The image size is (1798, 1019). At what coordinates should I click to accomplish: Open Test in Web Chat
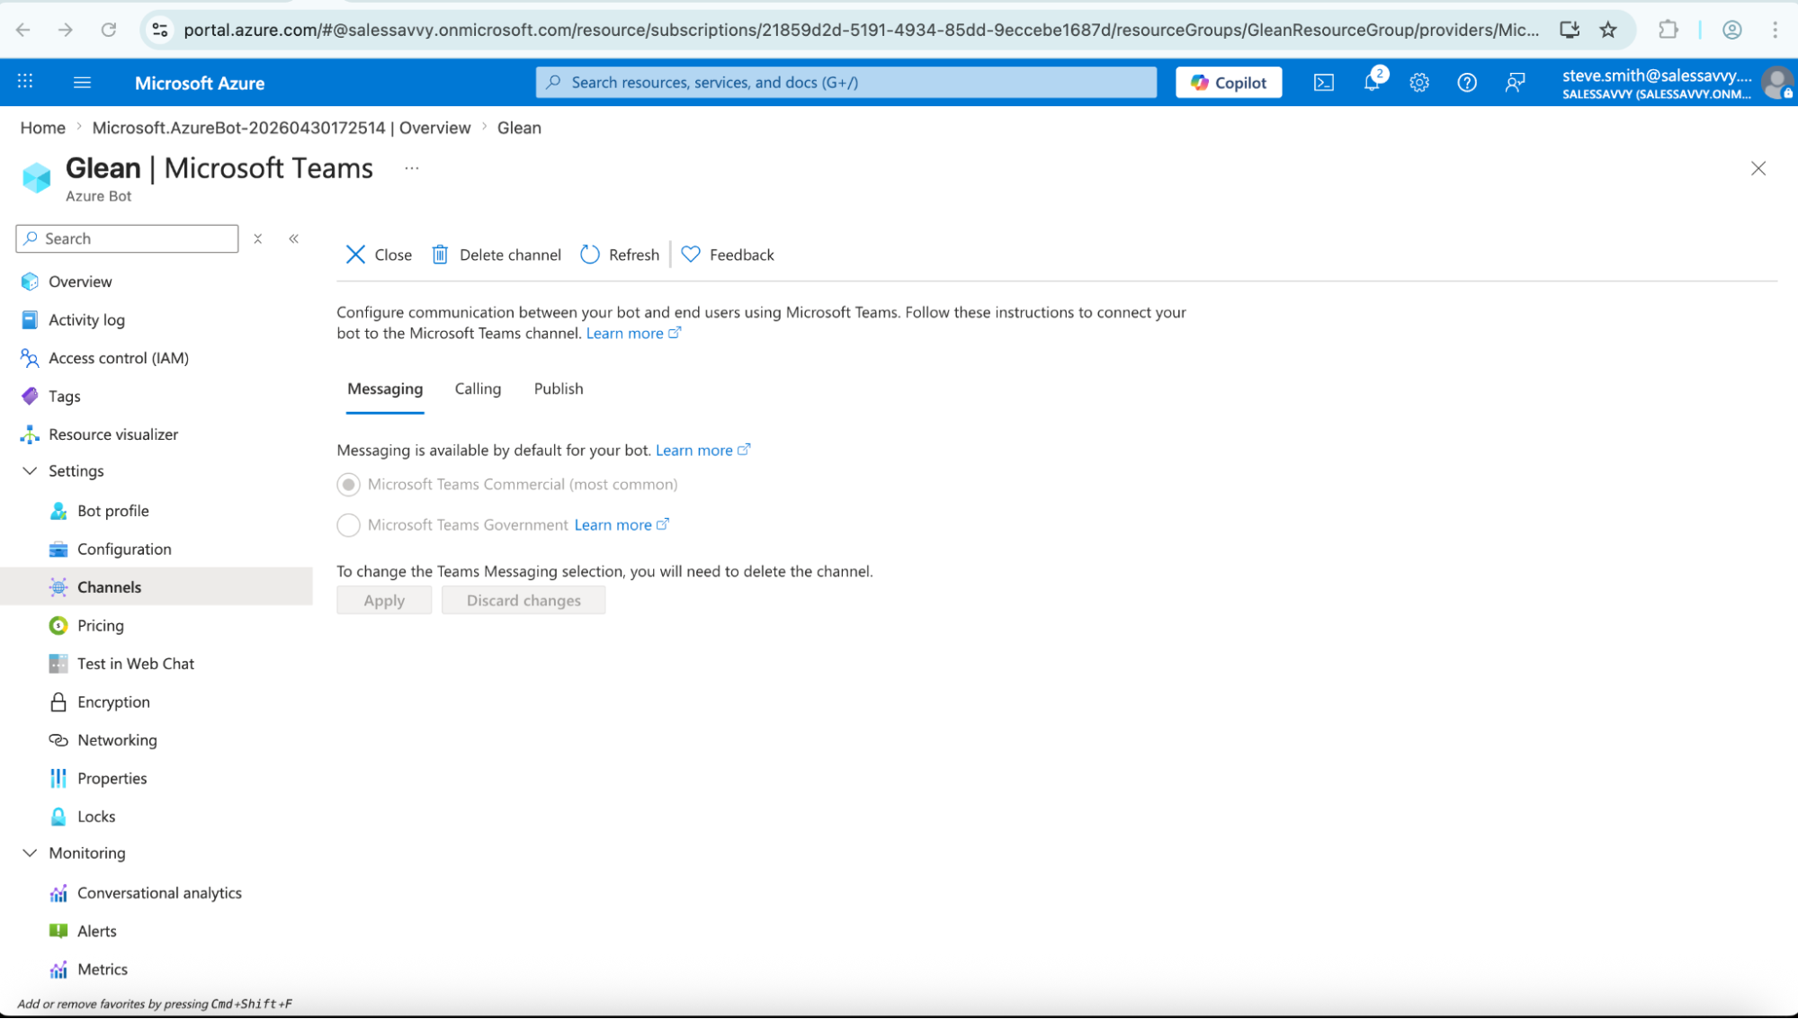coord(136,664)
